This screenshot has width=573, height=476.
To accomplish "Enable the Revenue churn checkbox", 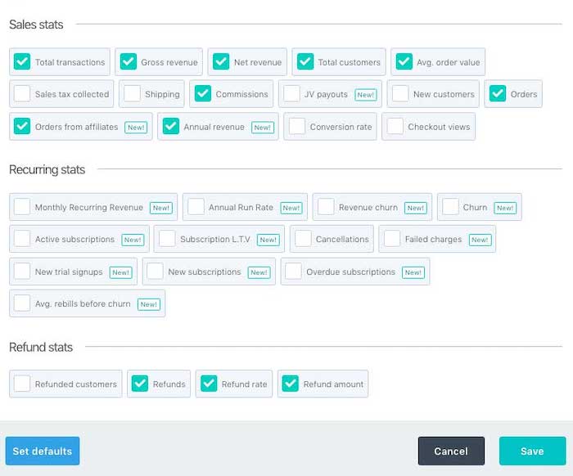I will [x=326, y=207].
